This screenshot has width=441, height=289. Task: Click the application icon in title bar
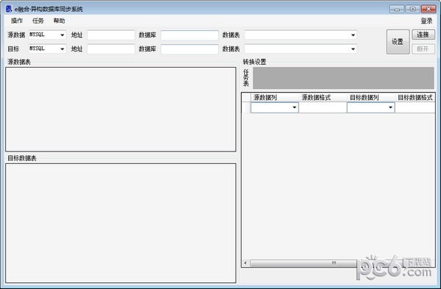coord(9,9)
